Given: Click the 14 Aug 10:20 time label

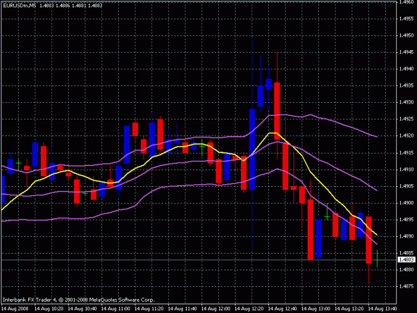Looking at the screenshot, I should tap(49, 309).
